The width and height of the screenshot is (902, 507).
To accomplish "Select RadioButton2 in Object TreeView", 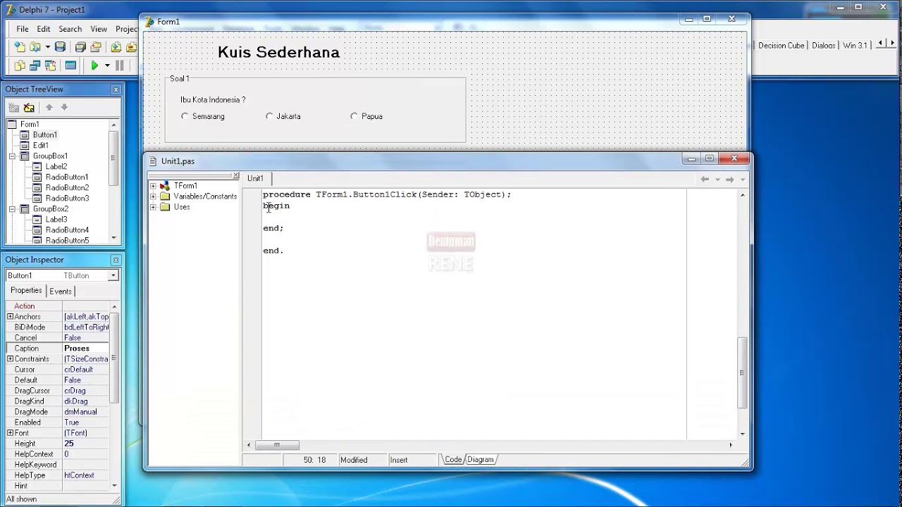I will pyautogui.click(x=67, y=187).
